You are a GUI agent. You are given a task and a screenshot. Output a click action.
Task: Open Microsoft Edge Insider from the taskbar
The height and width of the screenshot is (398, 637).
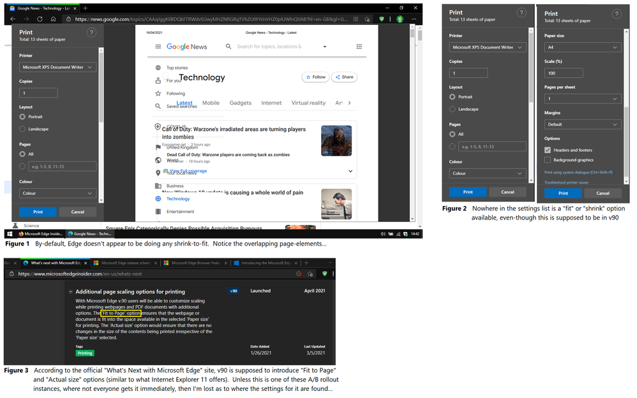41,234
